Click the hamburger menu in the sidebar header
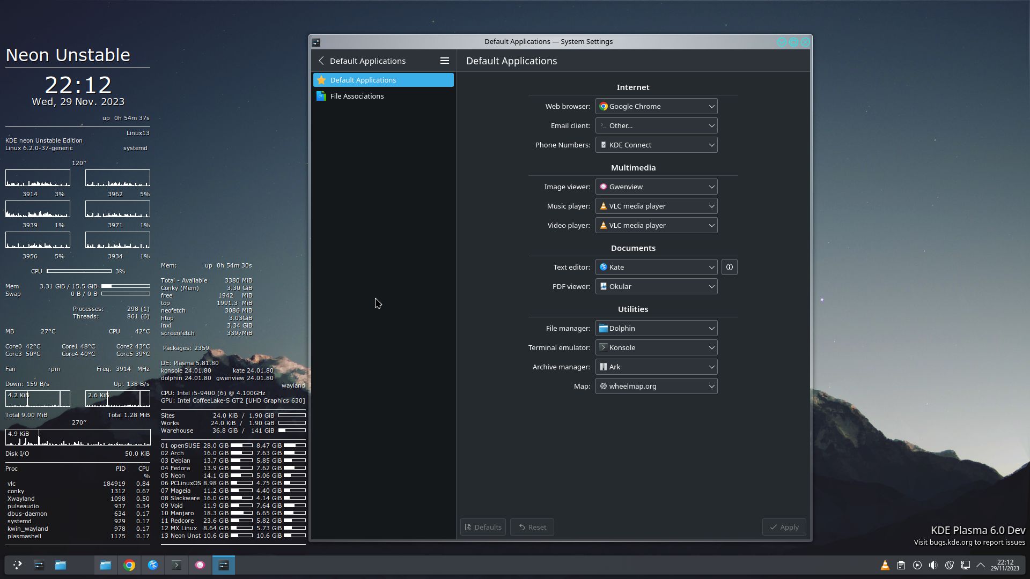1030x579 pixels. [444, 61]
